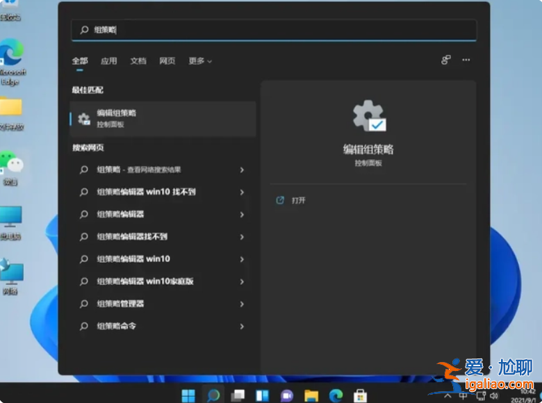Click the gear icon of the 编辑组策略 result
542x403 pixels.
click(x=84, y=120)
